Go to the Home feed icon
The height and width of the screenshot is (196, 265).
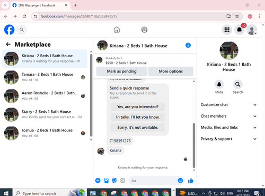click(x=117, y=30)
